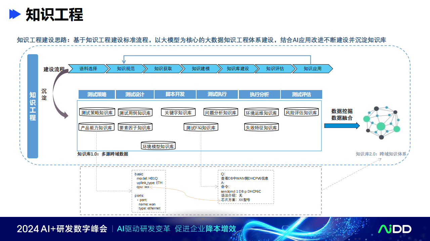Select the 测试FAQ知识库 cylinder

[x=201, y=128]
